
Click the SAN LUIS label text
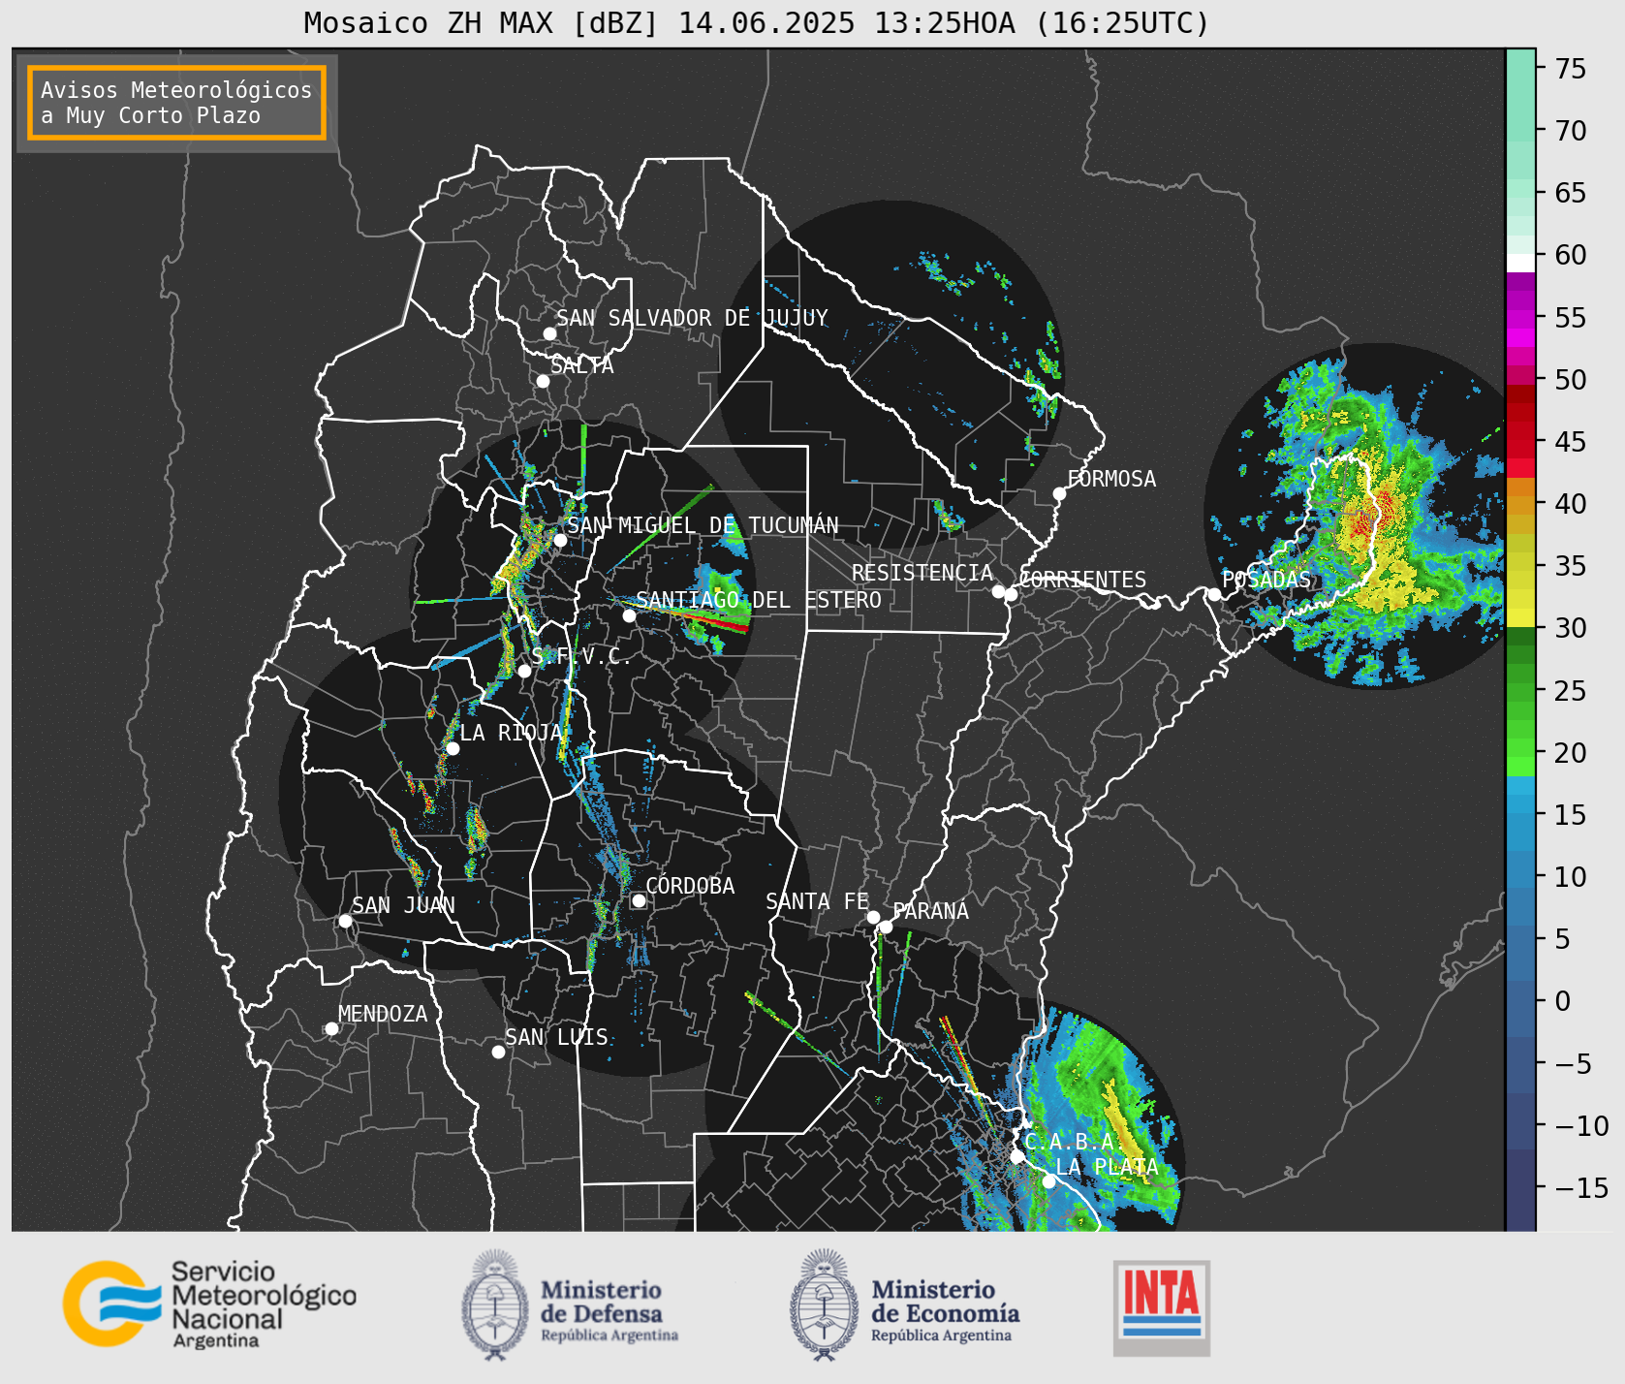click(557, 1037)
